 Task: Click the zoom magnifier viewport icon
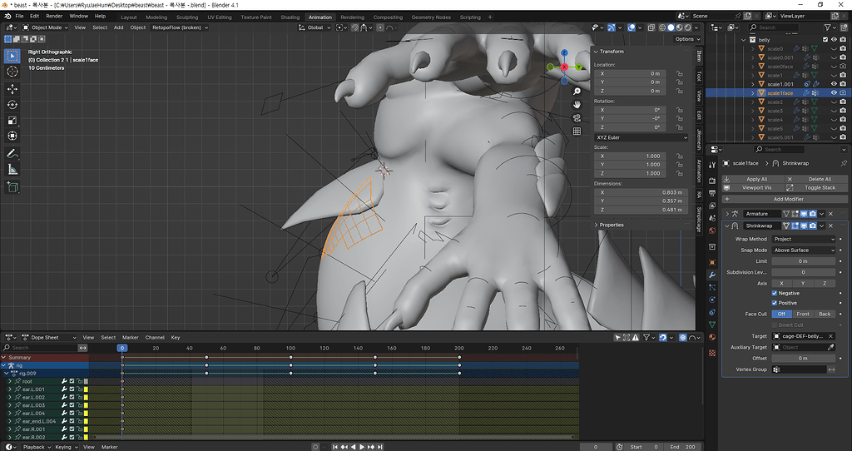[x=577, y=92]
